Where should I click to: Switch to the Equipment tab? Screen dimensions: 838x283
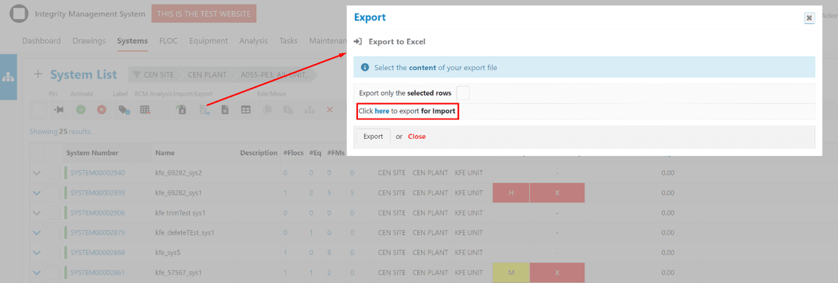click(209, 41)
